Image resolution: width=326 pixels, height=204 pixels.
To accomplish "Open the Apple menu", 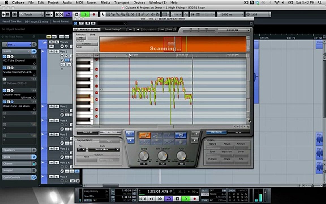I will point(6,3).
